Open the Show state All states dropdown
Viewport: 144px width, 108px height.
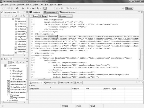pyautogui.click(x=66, y=16)
